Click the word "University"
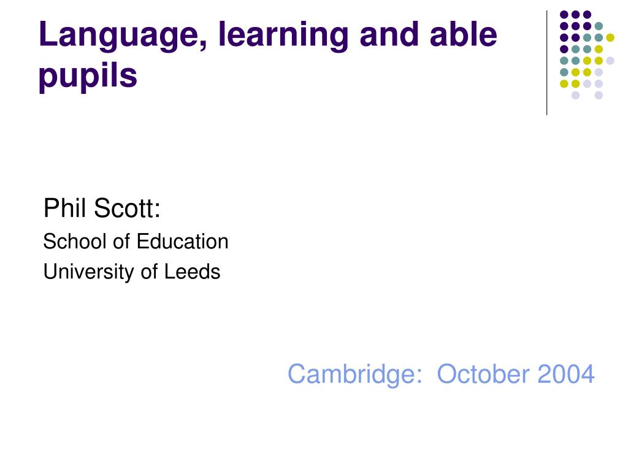 click(x=88, y=272)
